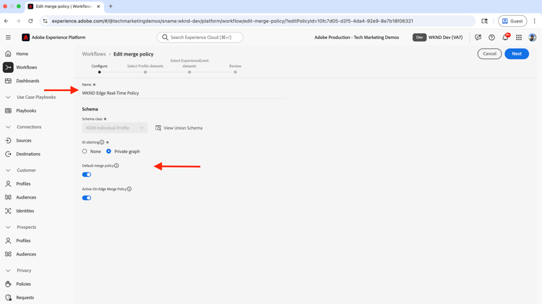Open a new browser tab
542x304 pixels.
point(111,6)
